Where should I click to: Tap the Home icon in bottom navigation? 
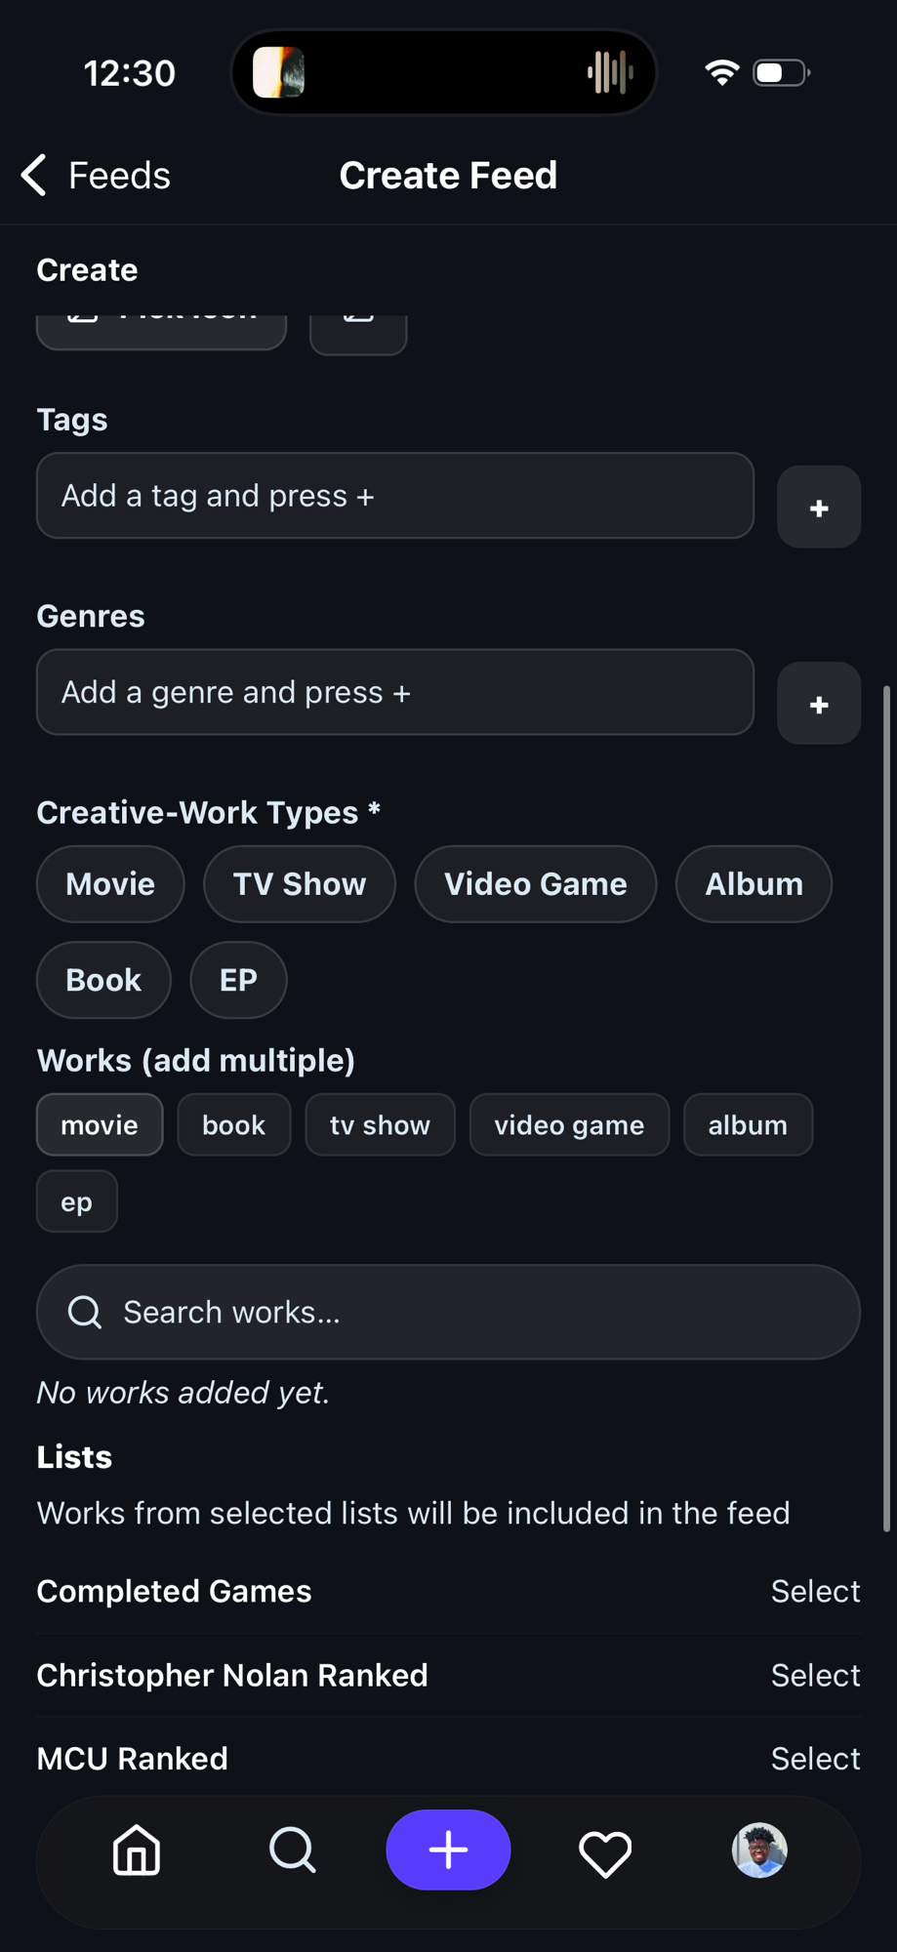pos(137,1850)
